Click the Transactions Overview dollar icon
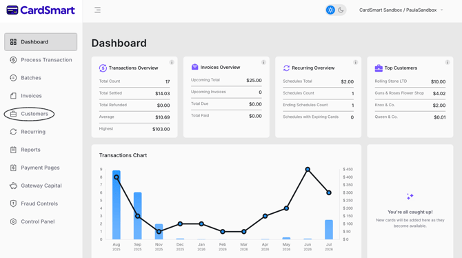462x258 pixels. coord(103,68)
